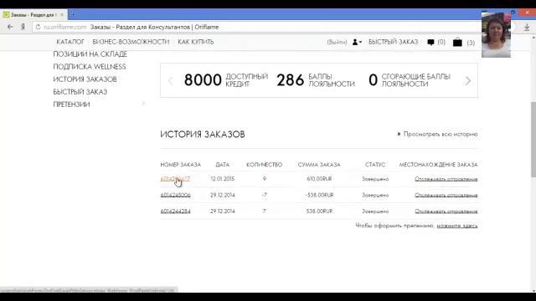The height and width of the screenshot is (301, 536).
Task: Click the нажмите здесь claim link
Action: click(x=457, y=226)
